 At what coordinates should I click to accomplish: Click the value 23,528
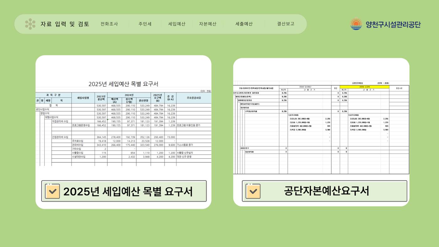[145, 141]
